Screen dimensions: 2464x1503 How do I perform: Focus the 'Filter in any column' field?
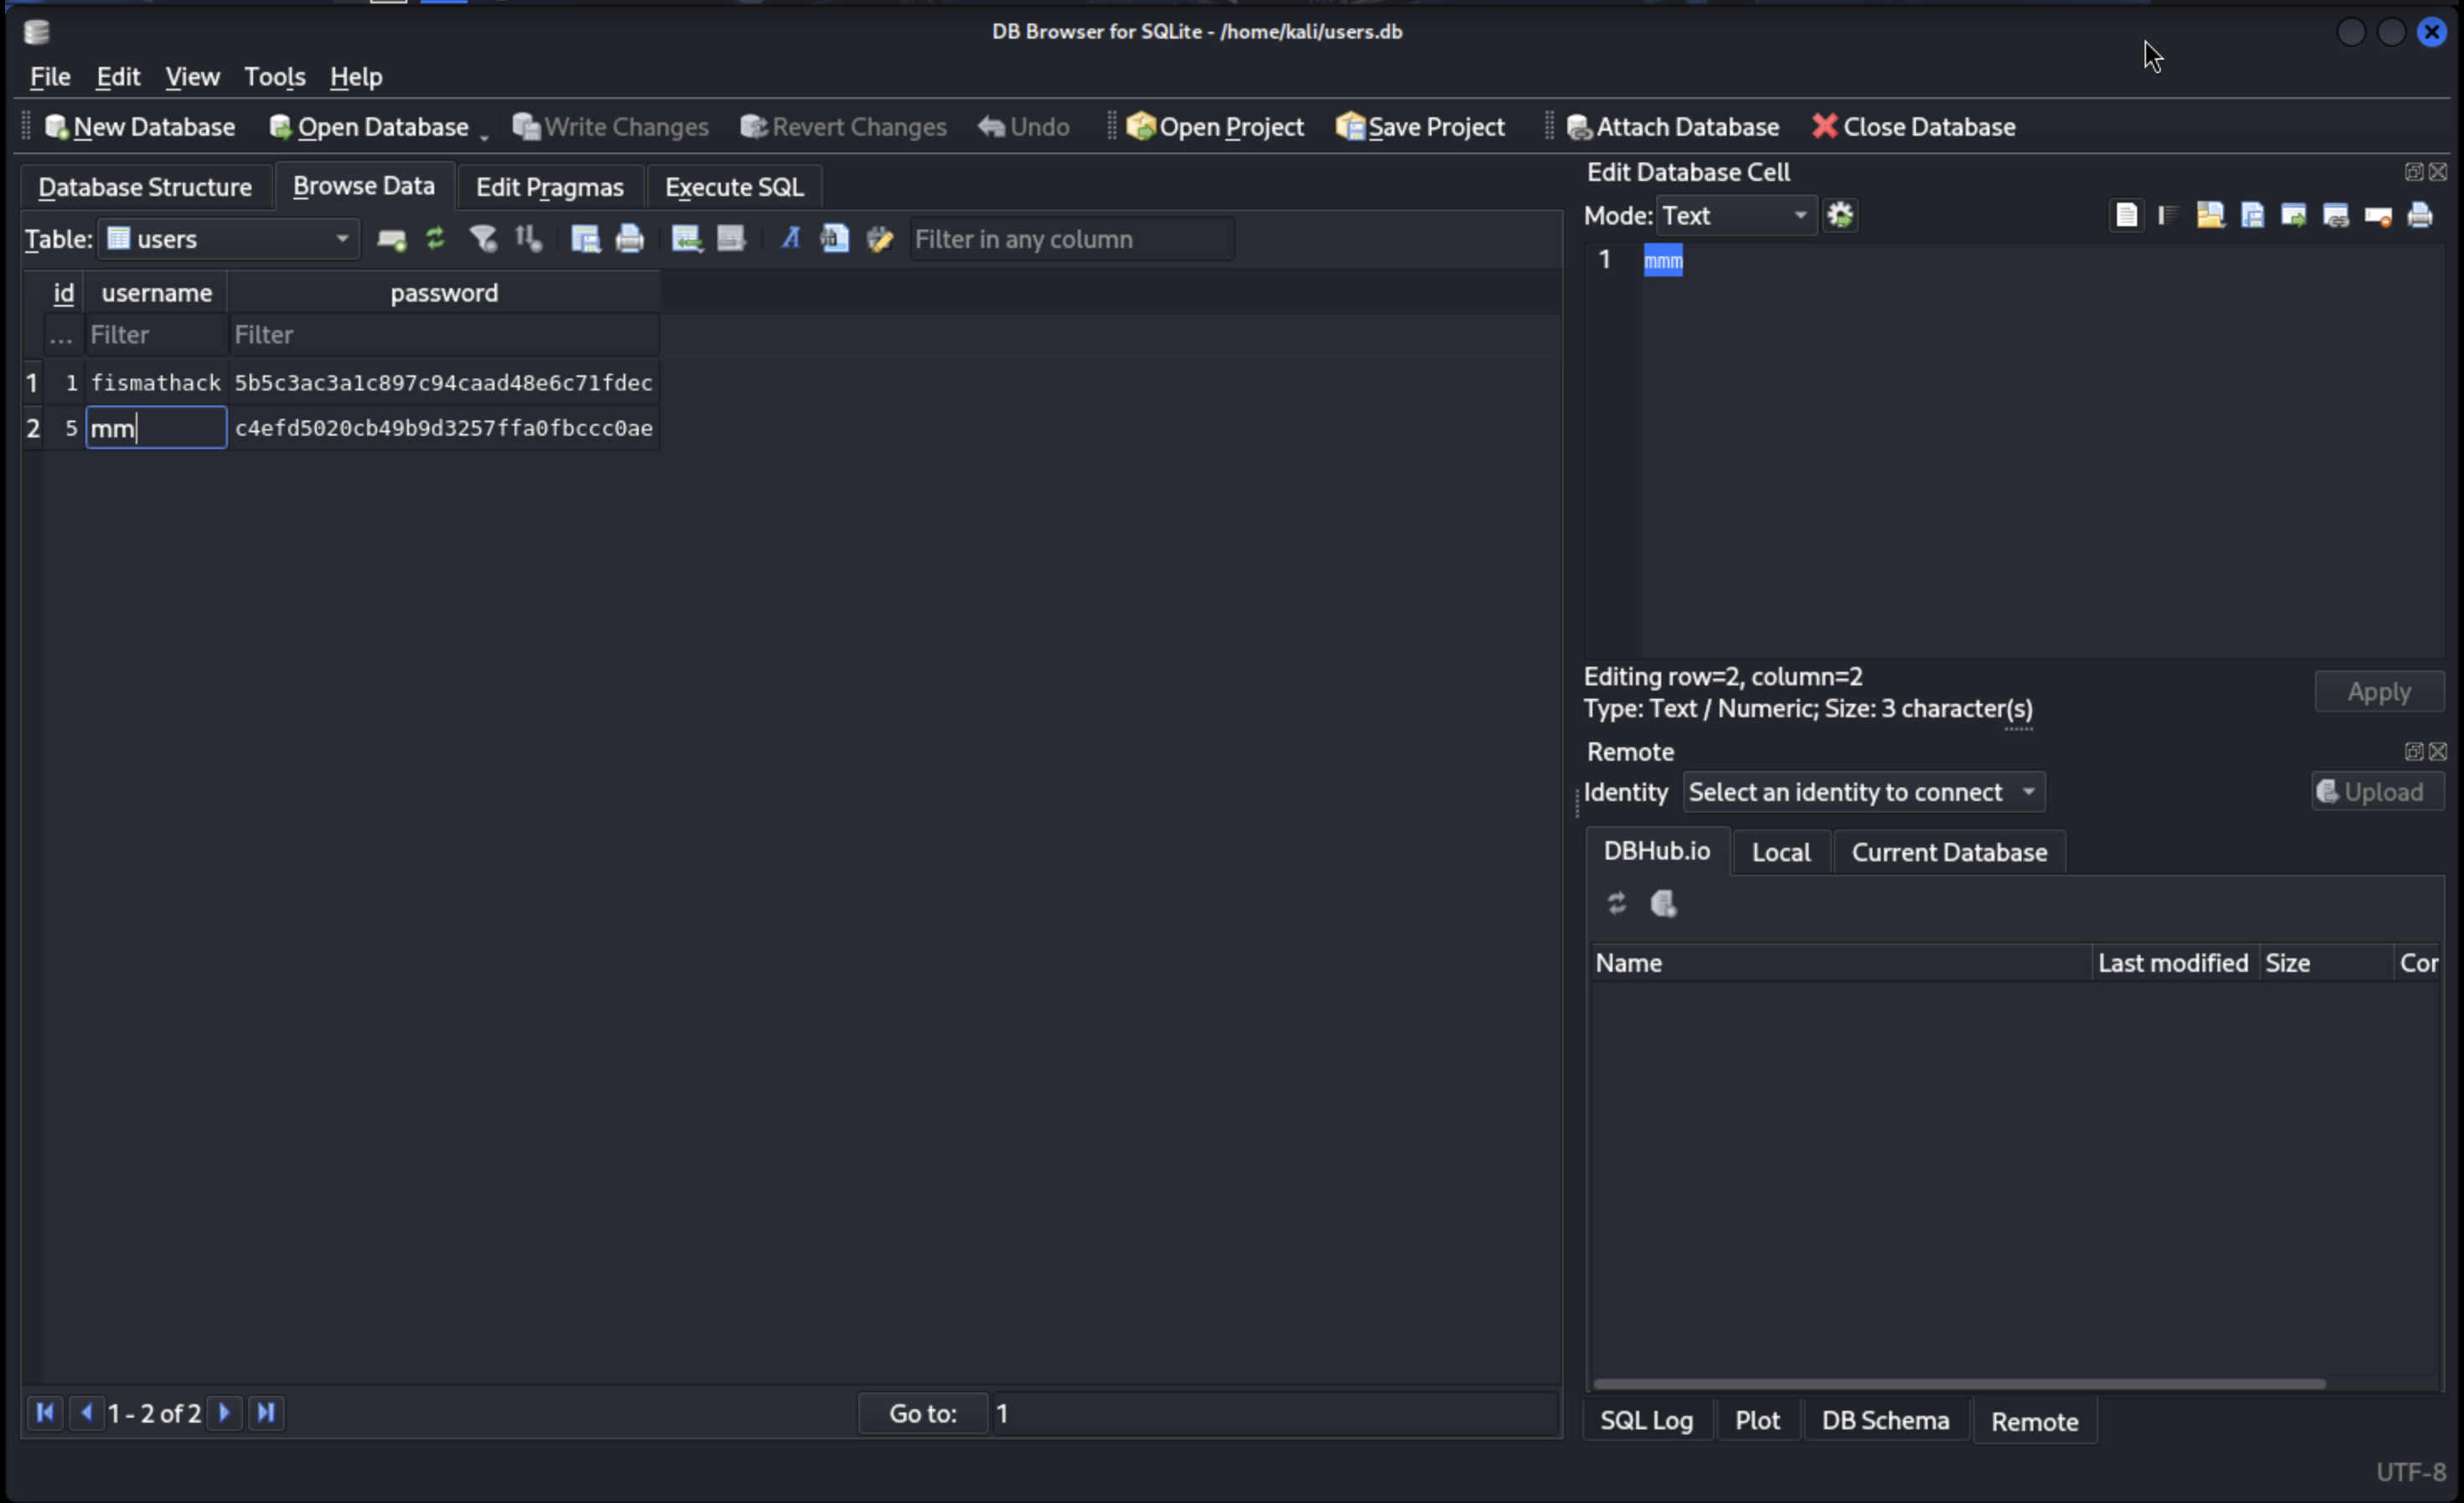click(1071, 239)
